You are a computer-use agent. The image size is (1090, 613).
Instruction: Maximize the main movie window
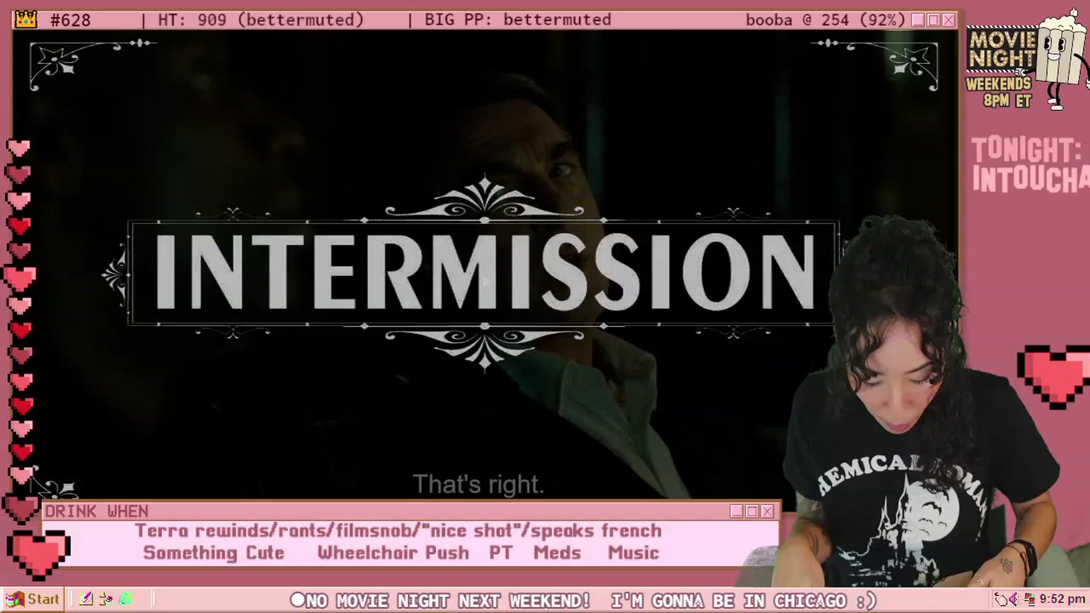pyautogui.click(x=933, y=20)
